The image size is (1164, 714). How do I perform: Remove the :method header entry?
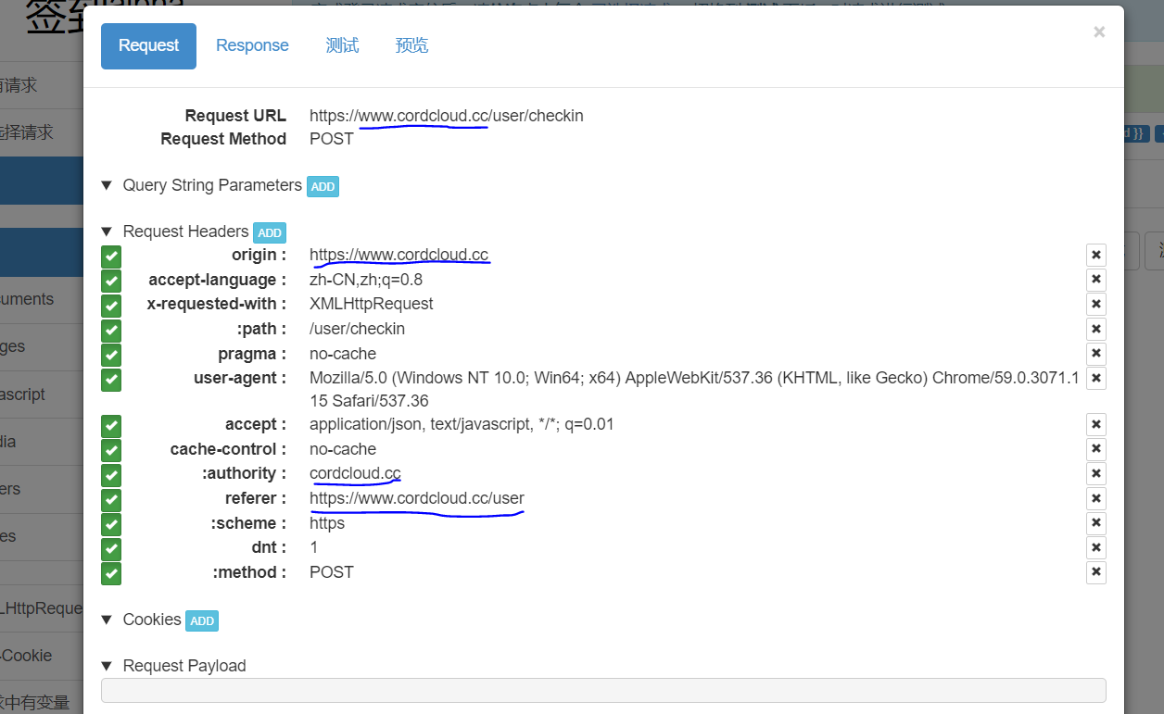tap(1095, 572)
